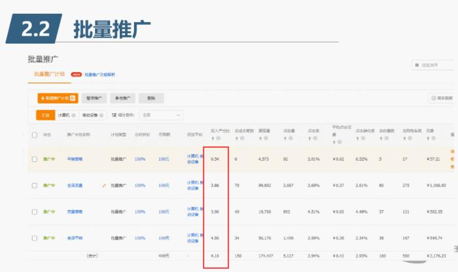The width and height of the screenshot is (458, 272).
Task: Open help icon beside 投入产出比 sort arrow
Action: coord(218,138)
